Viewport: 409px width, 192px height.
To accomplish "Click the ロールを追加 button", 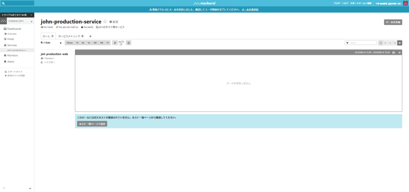I will pos(393,22).
